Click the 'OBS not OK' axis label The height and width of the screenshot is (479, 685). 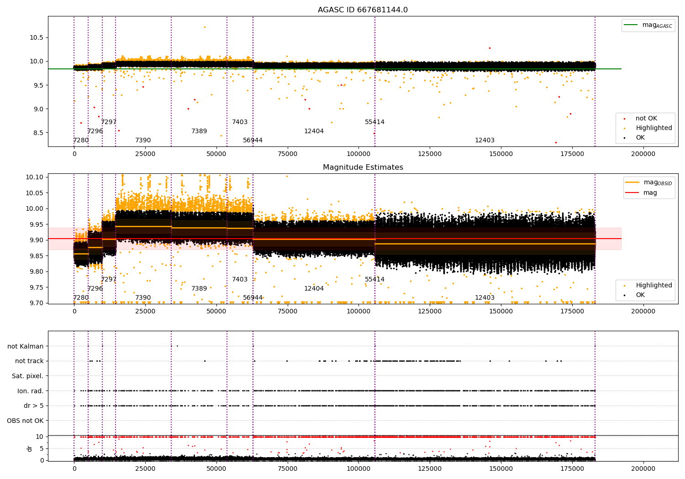point(26,421)
